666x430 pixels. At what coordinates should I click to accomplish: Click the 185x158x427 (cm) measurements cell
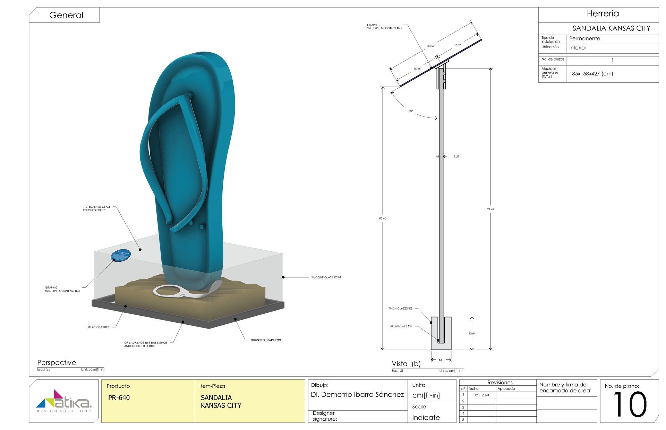click(x=591, y=73)
